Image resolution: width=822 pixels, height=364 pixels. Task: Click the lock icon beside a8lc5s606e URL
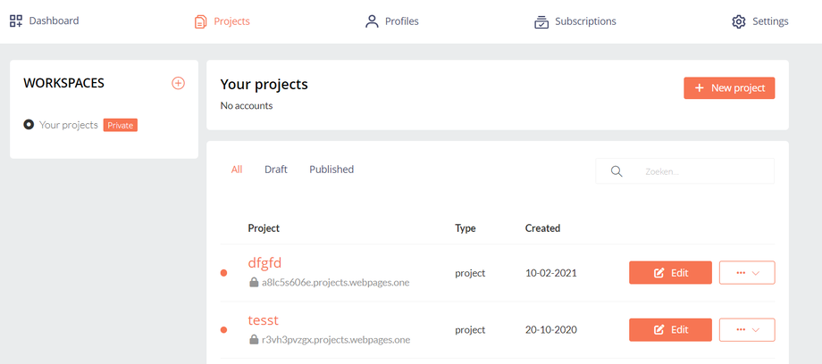(x=254, y=283)
